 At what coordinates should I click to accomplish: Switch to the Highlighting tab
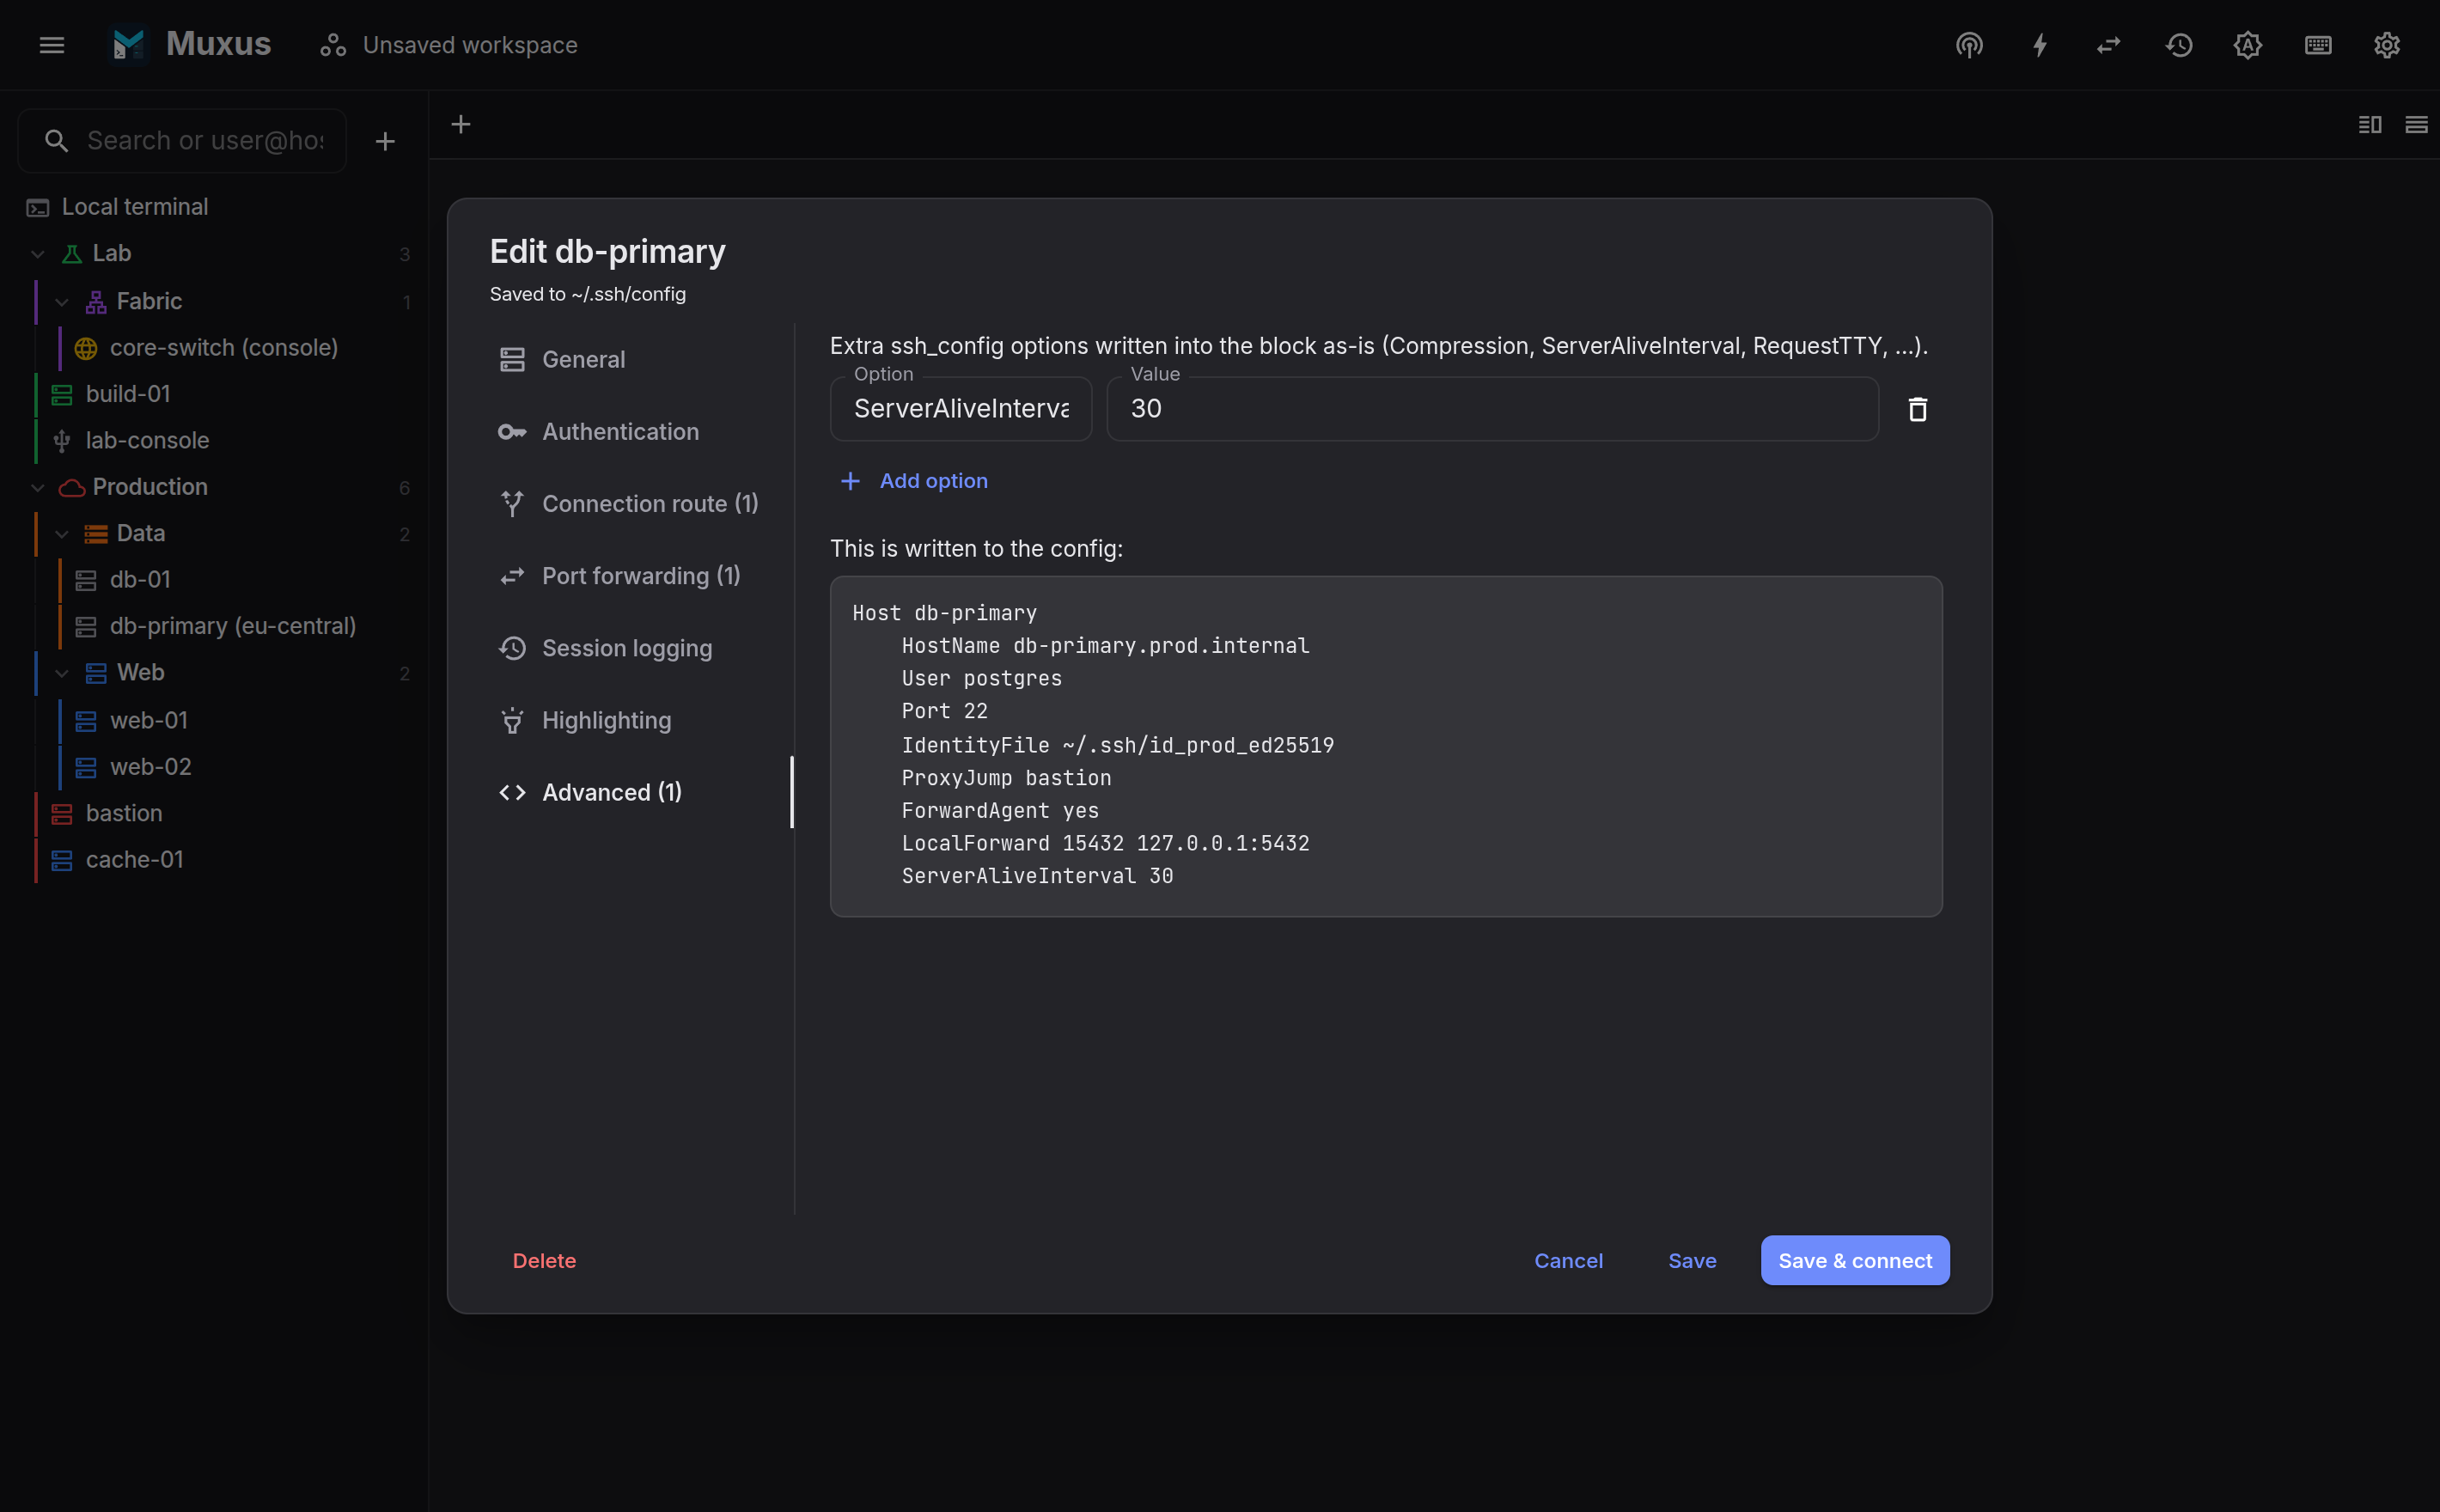pos(640,720)
